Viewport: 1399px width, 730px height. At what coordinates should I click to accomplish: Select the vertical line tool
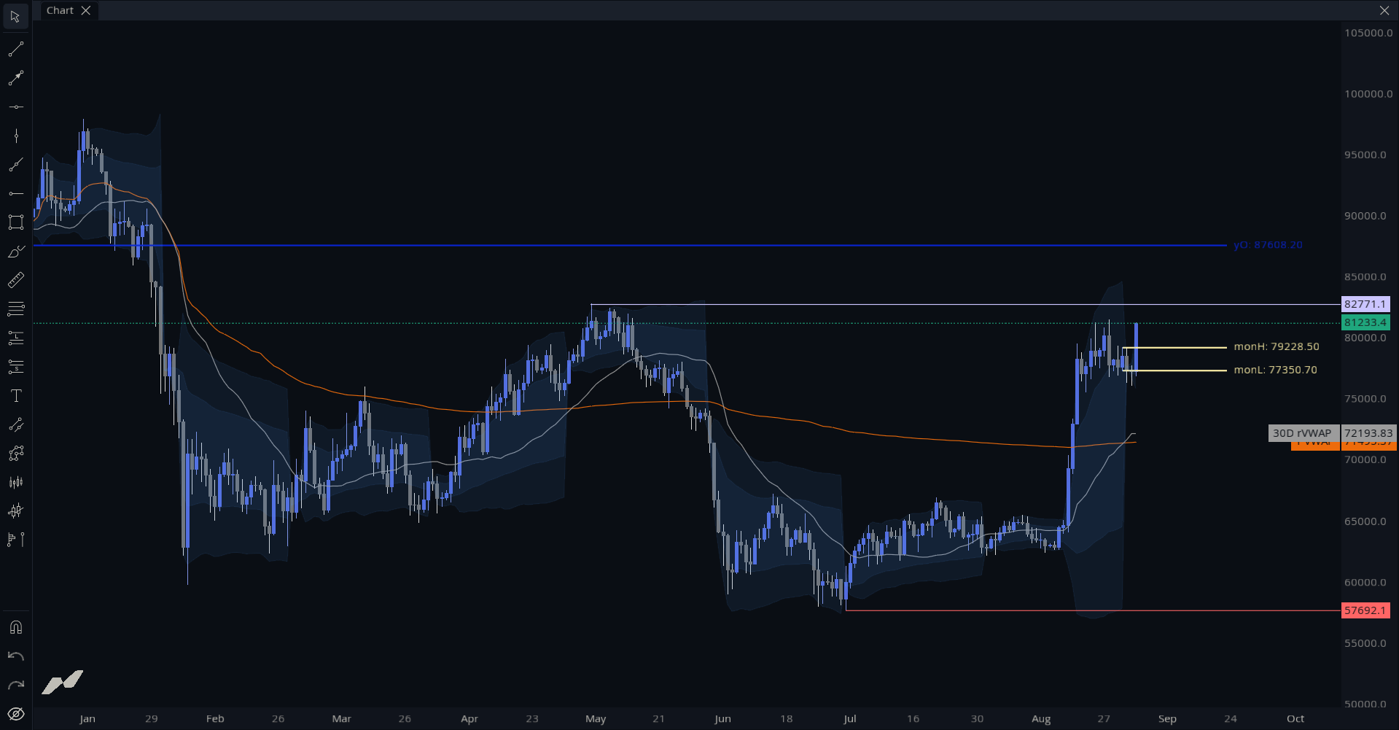[x=15, y=136]
